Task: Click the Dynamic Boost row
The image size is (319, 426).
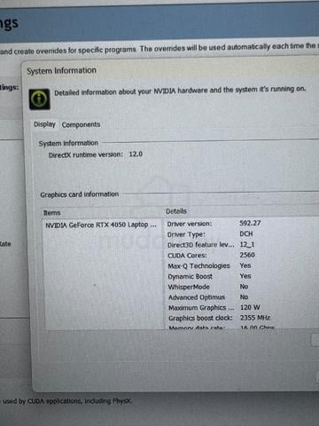Action: pos(242,276)
